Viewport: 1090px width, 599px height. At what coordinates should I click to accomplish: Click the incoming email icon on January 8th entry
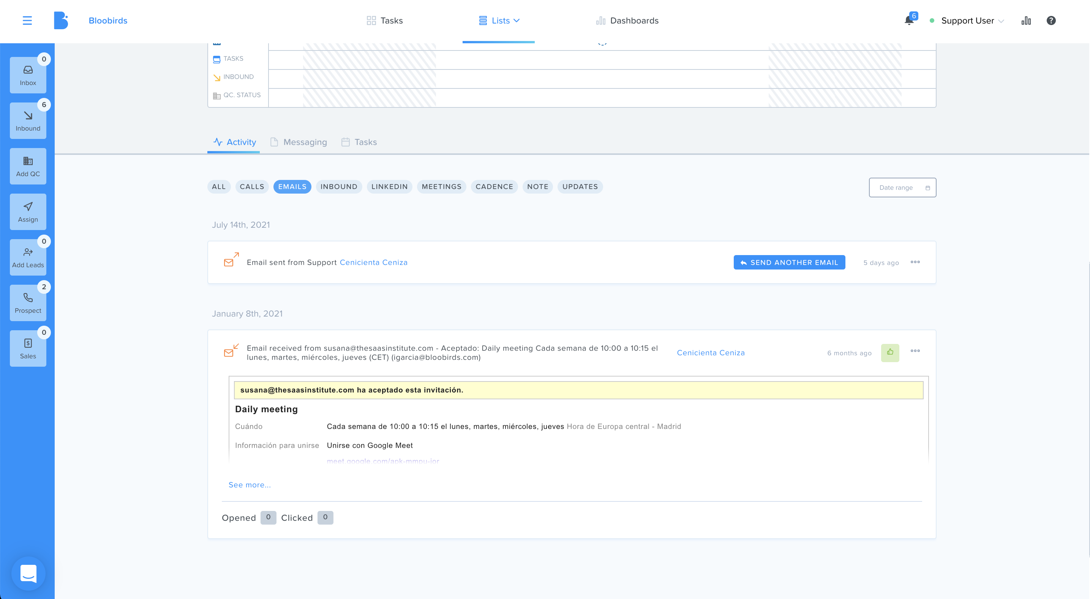(x=231, y=350)
